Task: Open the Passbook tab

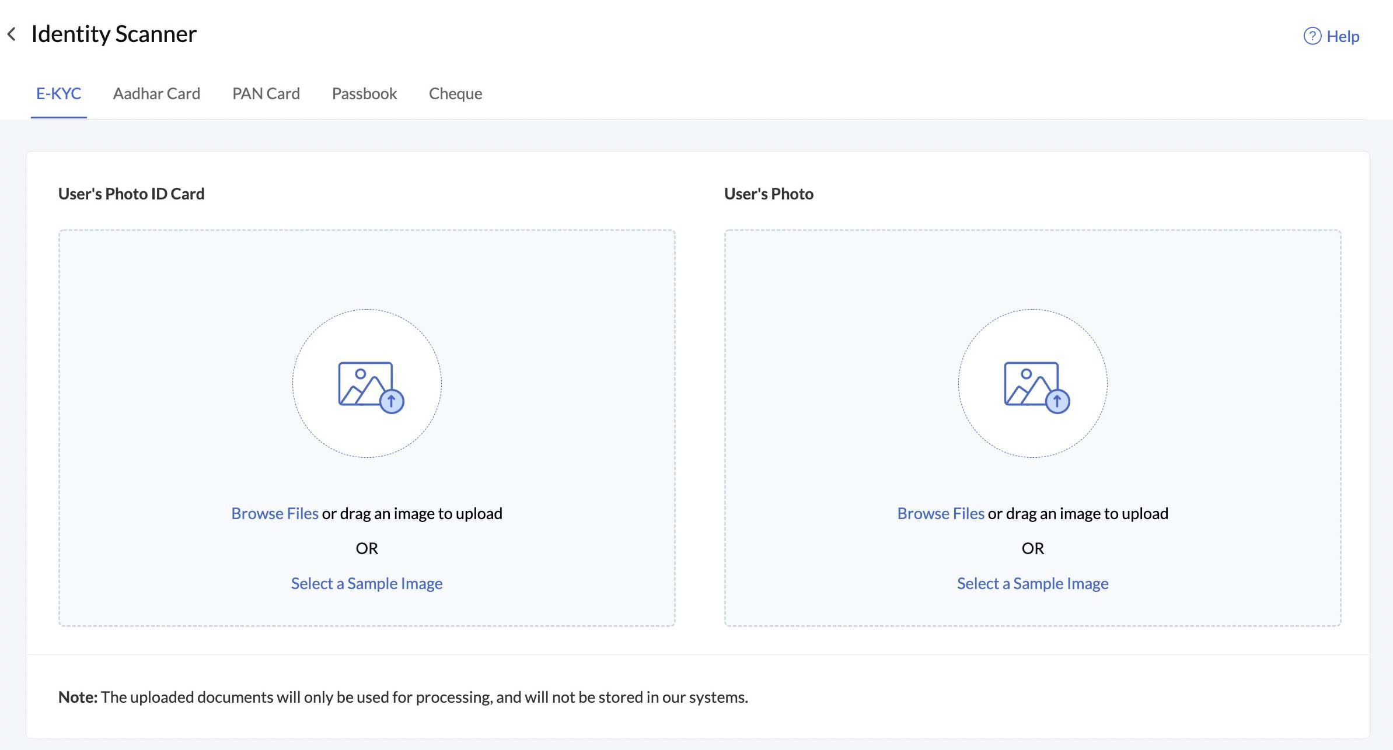Action: click(364, 92)
